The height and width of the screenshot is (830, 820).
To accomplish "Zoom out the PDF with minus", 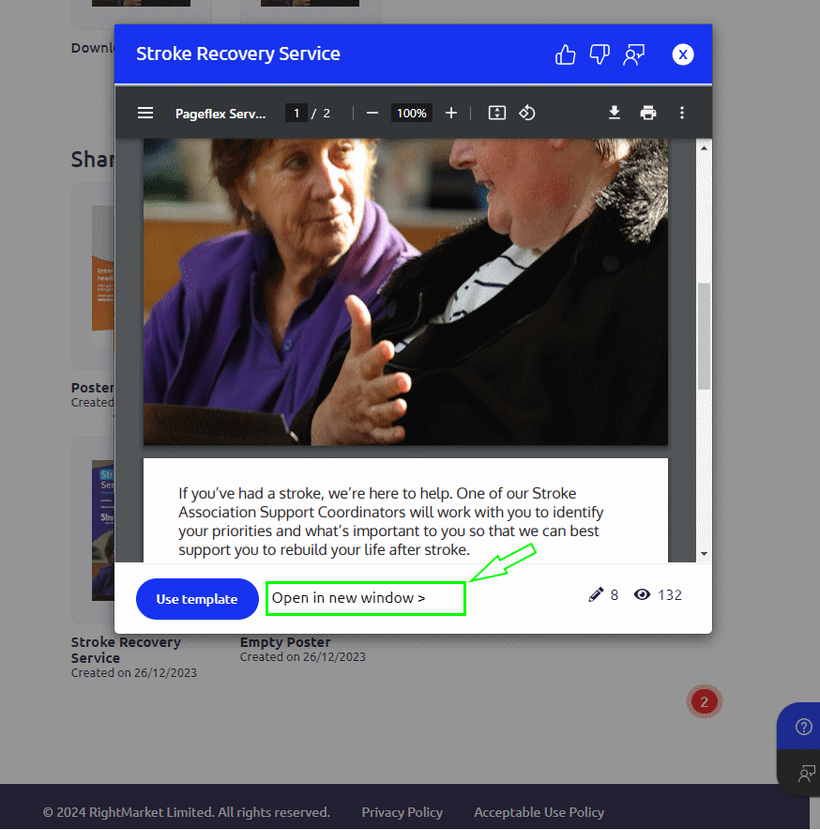I will [372, 113].
